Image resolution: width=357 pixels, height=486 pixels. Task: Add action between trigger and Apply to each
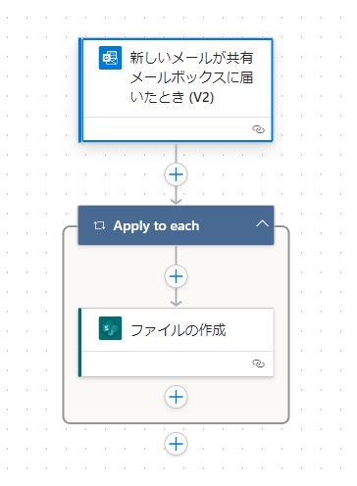coord(176,174)
